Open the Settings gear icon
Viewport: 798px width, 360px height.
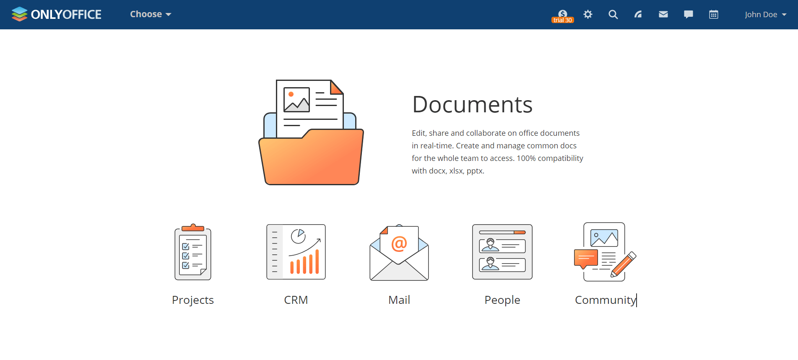click(x=588, y=14)
